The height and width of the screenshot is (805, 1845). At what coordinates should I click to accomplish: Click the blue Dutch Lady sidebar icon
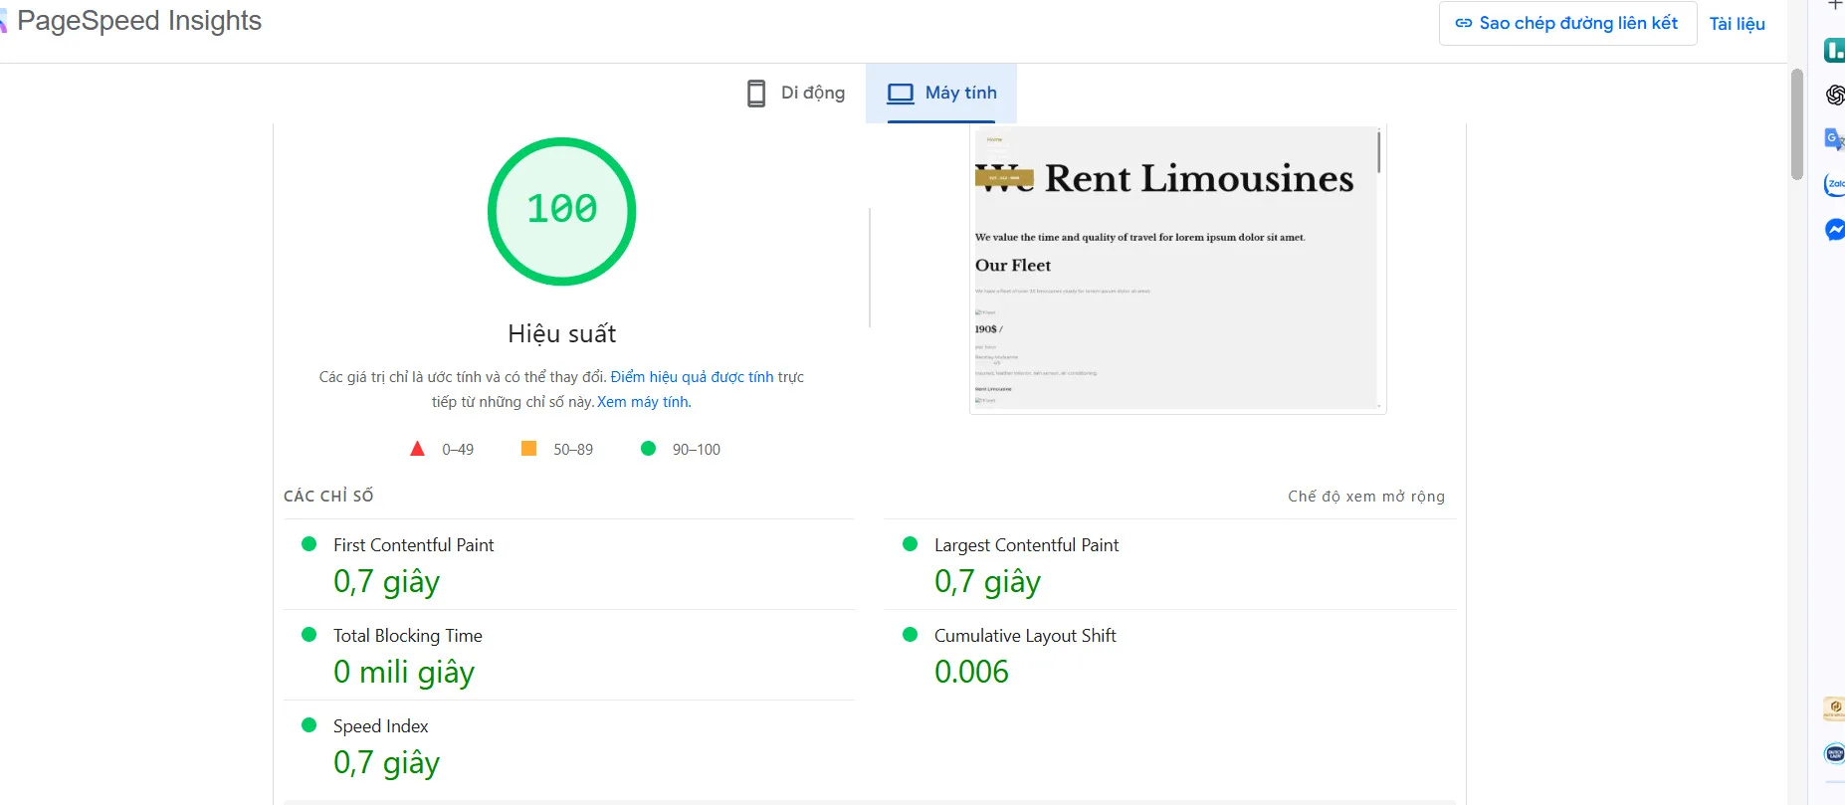[1834, 753]
